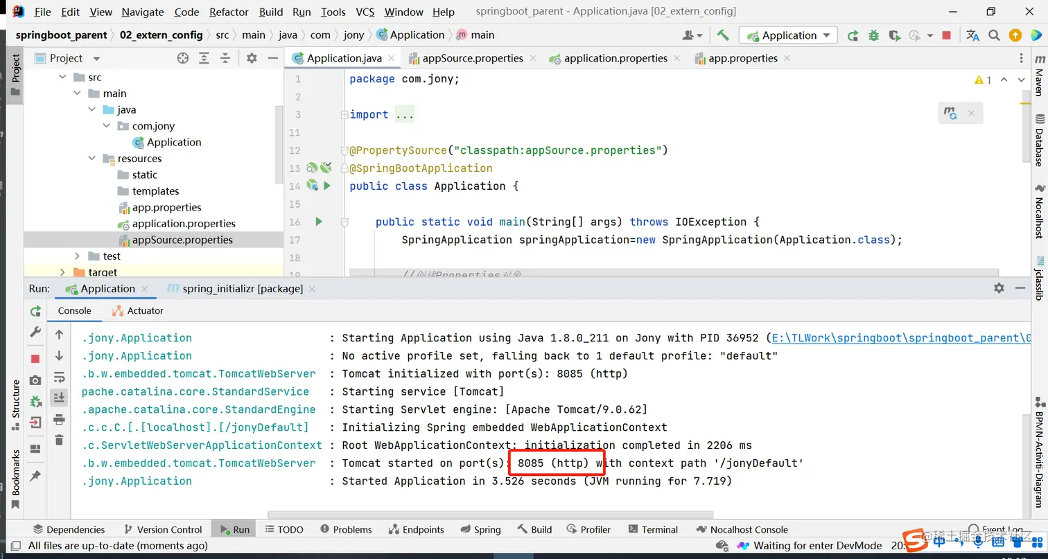Image resolution: width=1048 pixels, height=559 pixels.
Task: Print the console output
Action: point(60,419)
